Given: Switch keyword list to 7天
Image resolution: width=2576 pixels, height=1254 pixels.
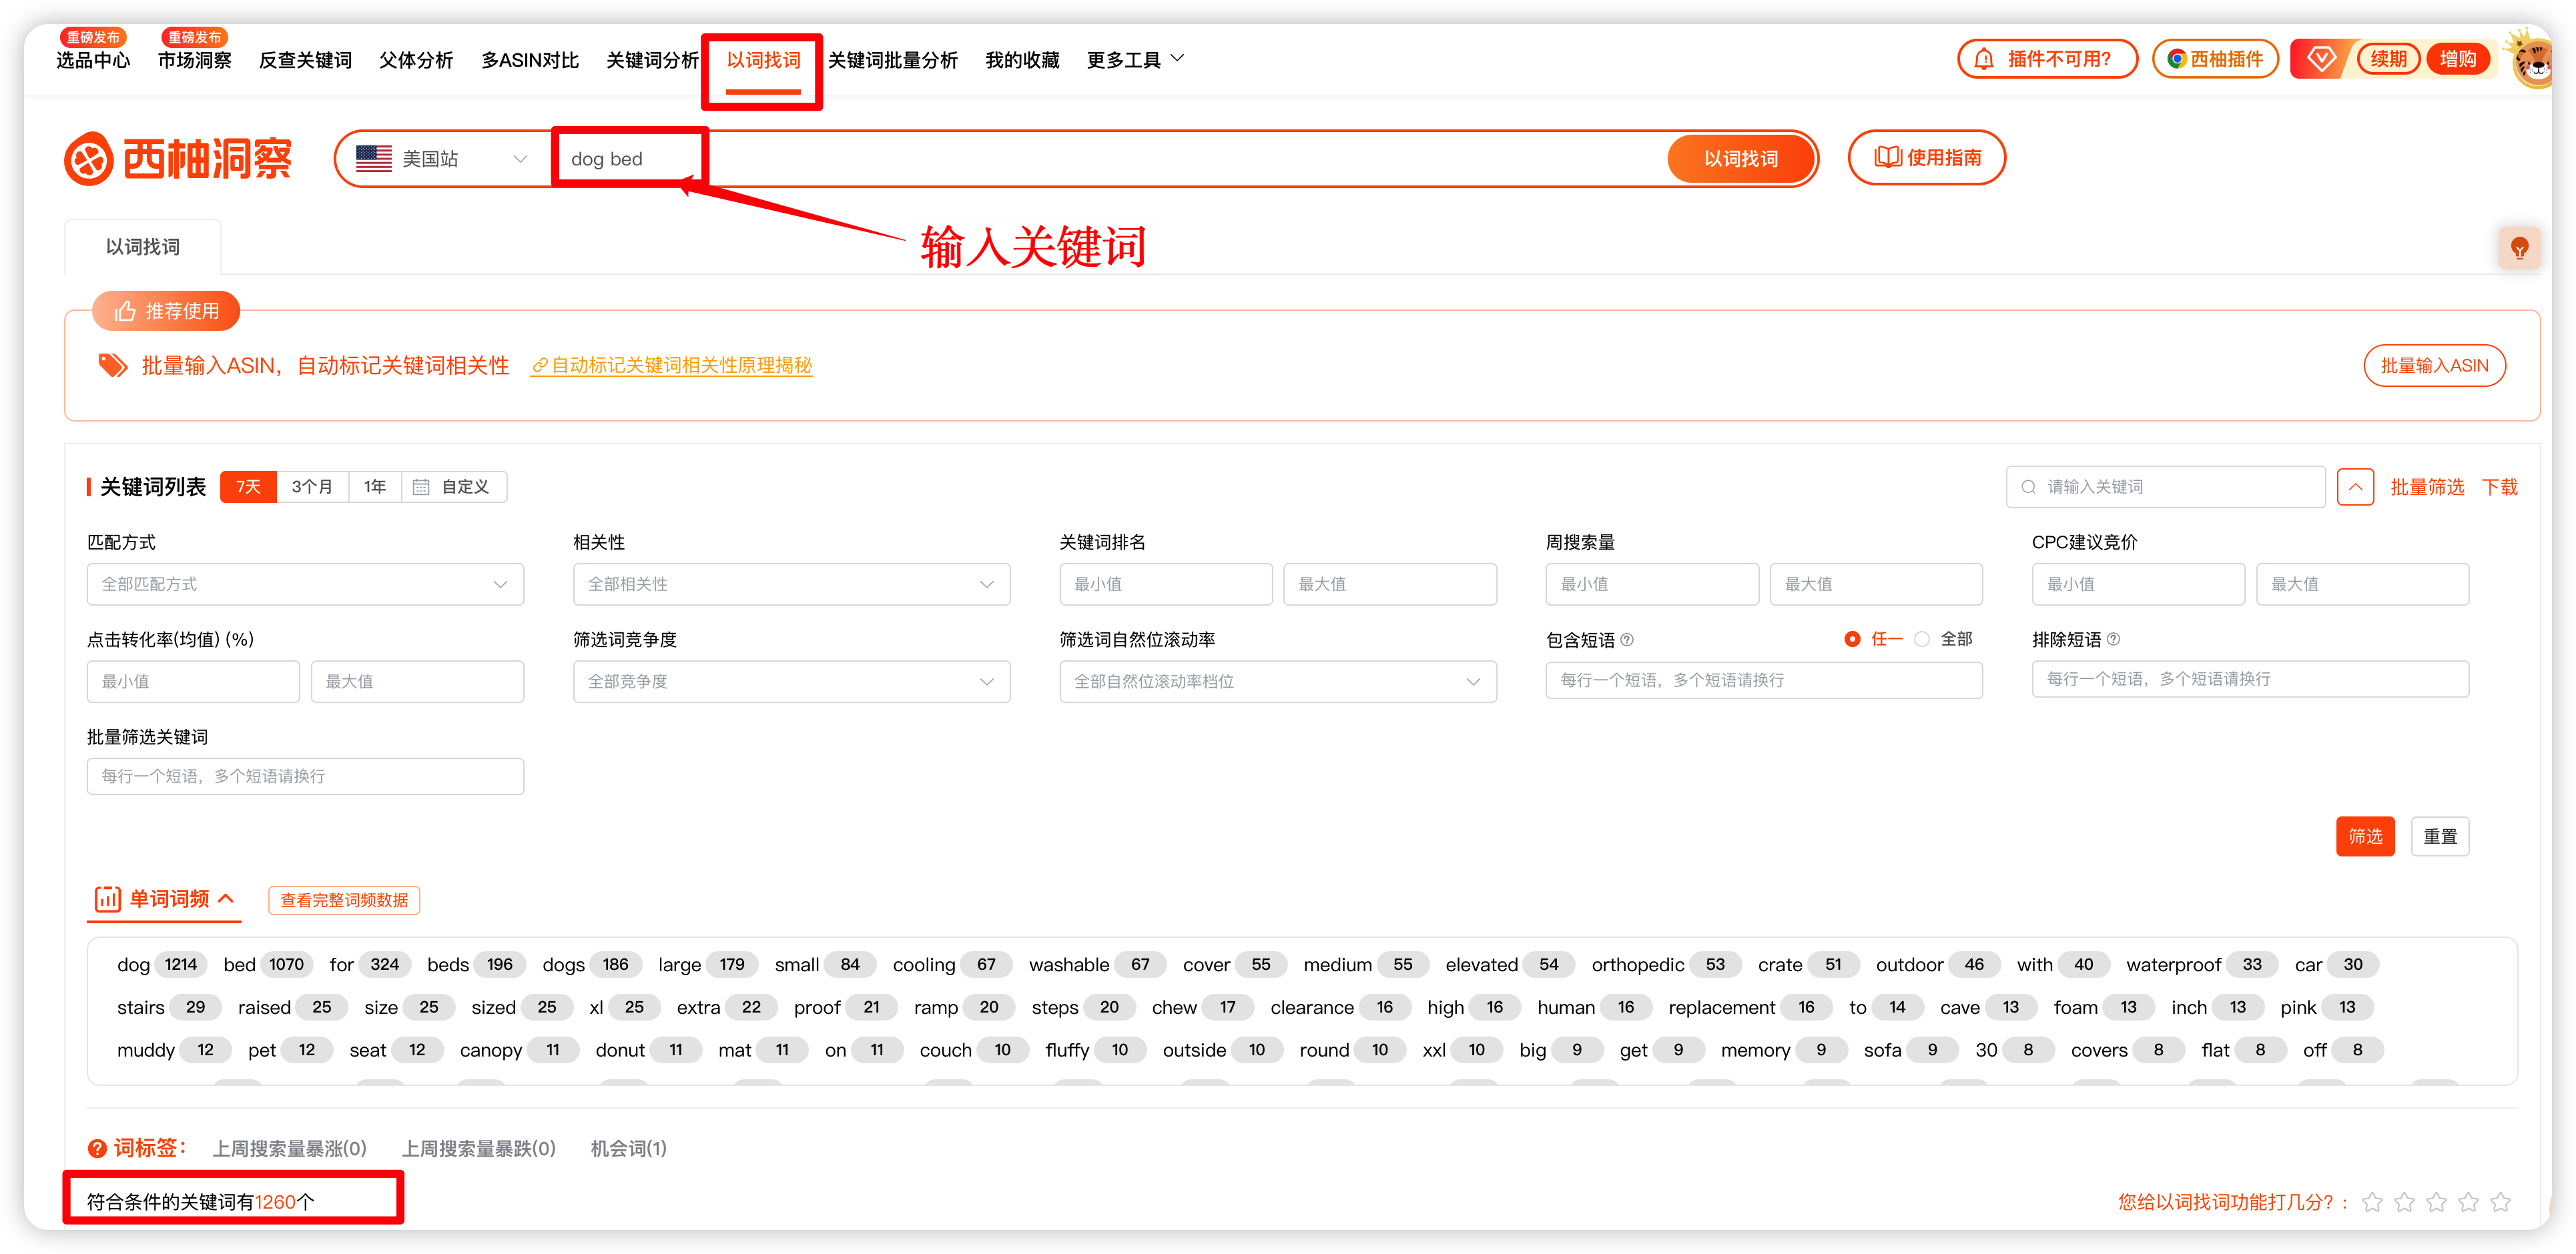Looking at the screenshot, I should [248, 488].
